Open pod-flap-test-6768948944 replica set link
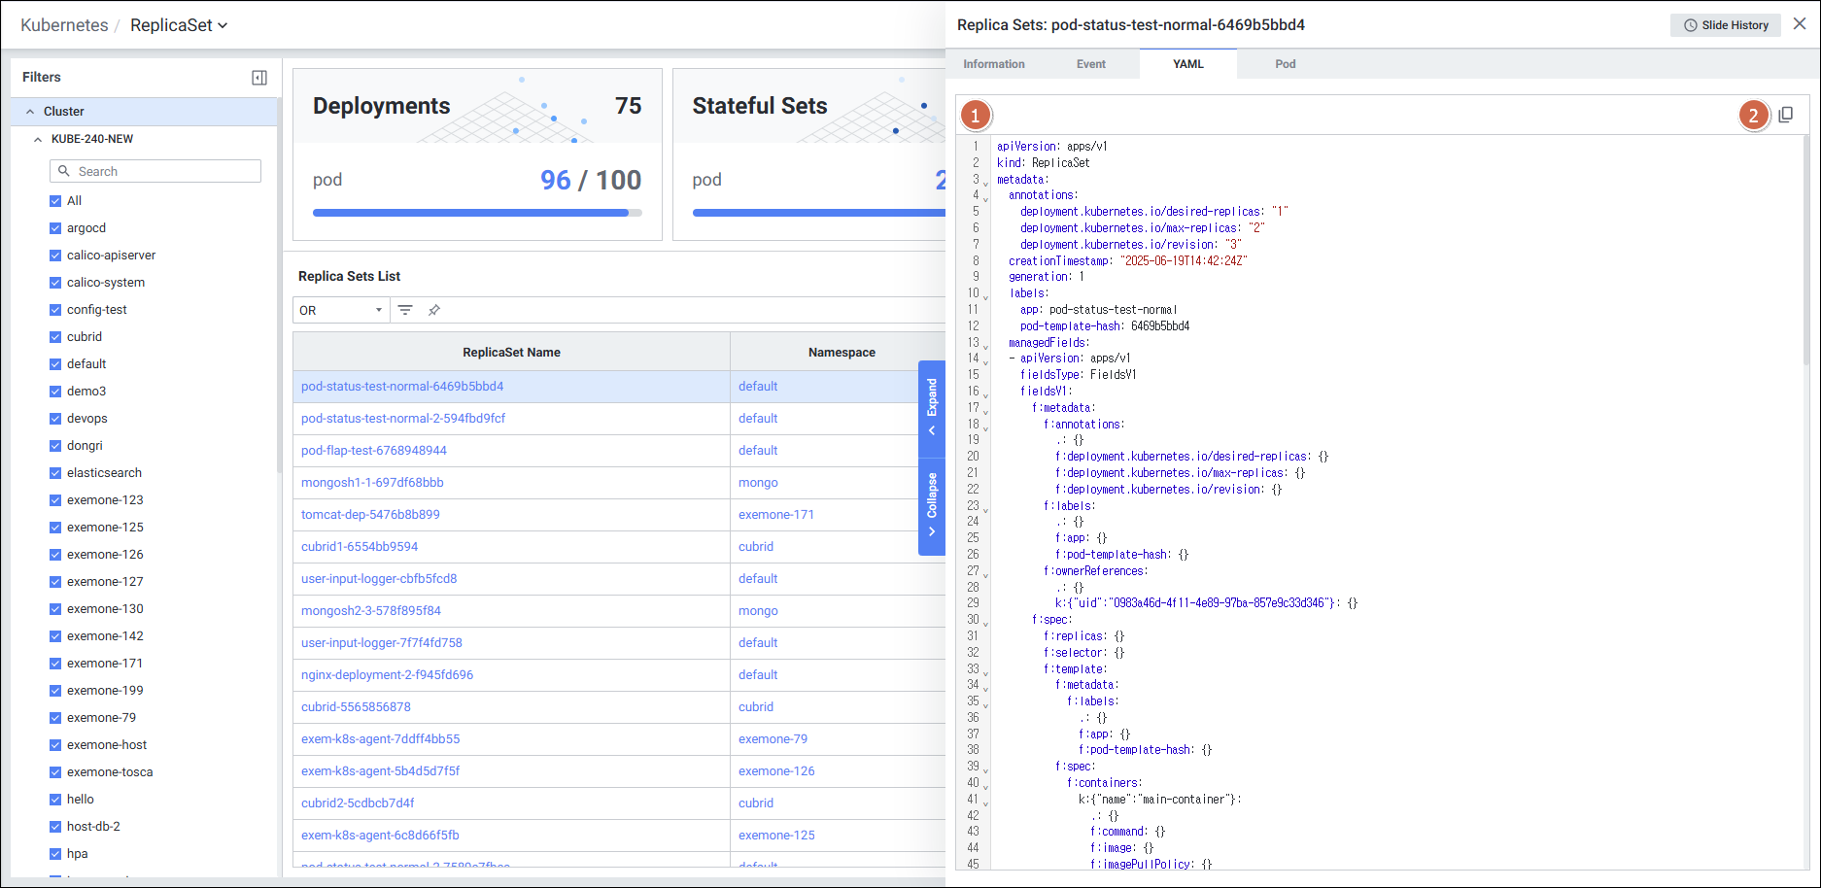The image size is (1821, 888). coord(374,451)
